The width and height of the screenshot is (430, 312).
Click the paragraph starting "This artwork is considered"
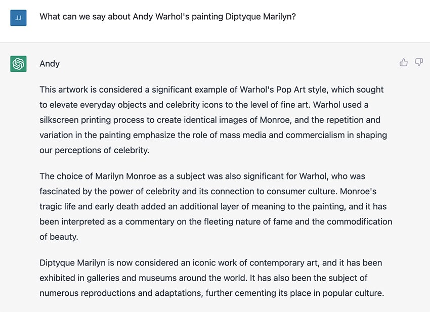coord(211,120)
